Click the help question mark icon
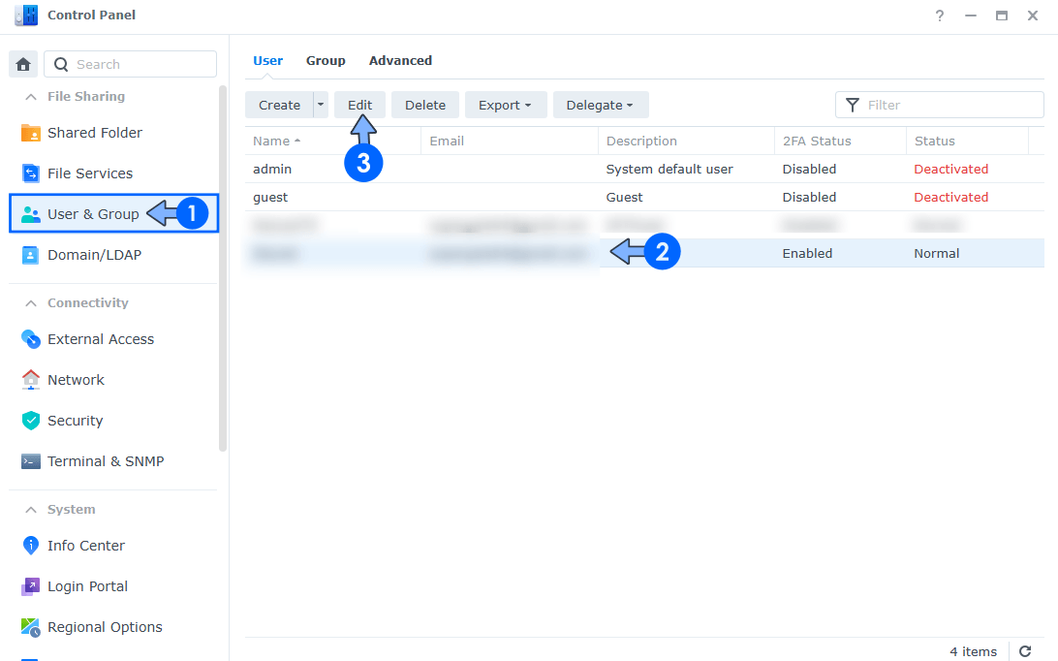 coord(939,16)
